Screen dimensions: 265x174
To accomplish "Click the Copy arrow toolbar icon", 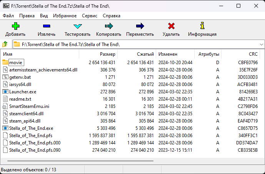I will point(108,26).
